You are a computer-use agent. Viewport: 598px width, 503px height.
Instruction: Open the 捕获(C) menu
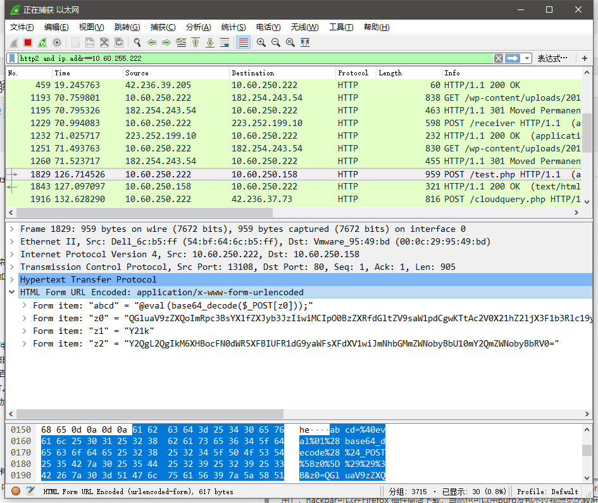coord(163,27)
